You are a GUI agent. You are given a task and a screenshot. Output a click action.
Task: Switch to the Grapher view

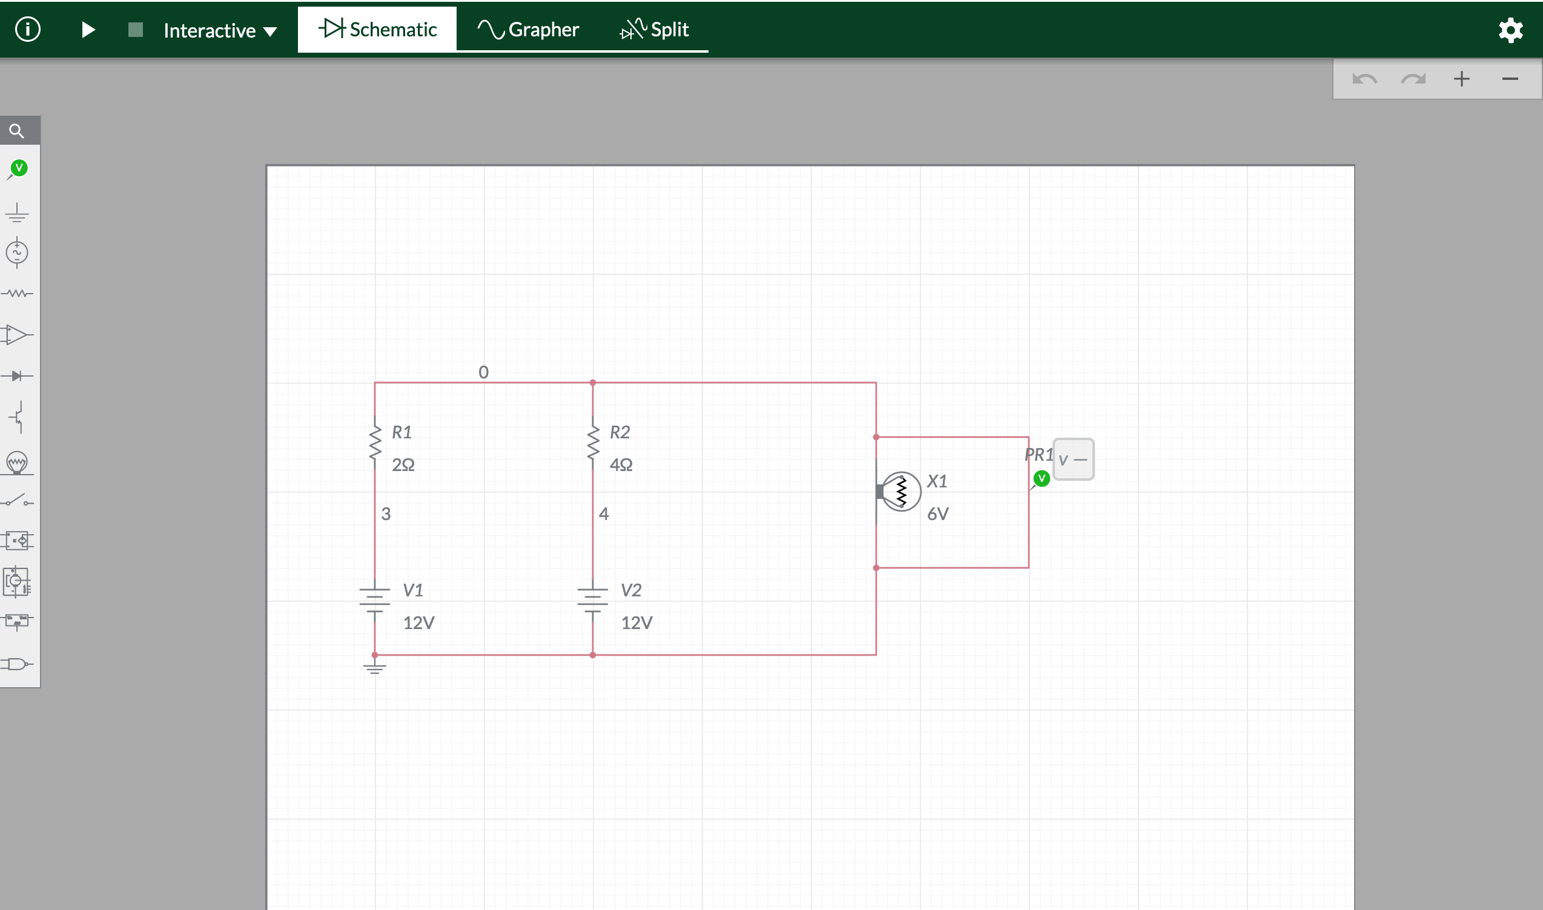[526, 29]
